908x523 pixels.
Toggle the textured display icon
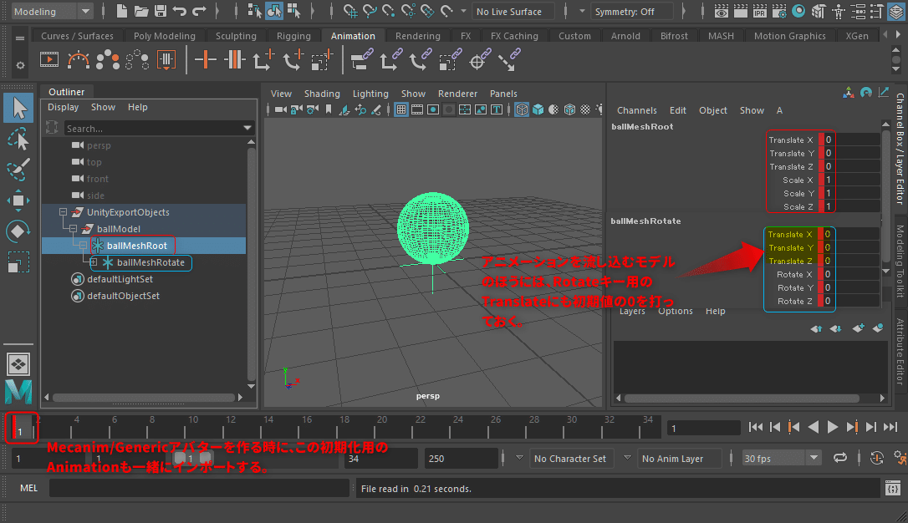click(x=585, y=109)
